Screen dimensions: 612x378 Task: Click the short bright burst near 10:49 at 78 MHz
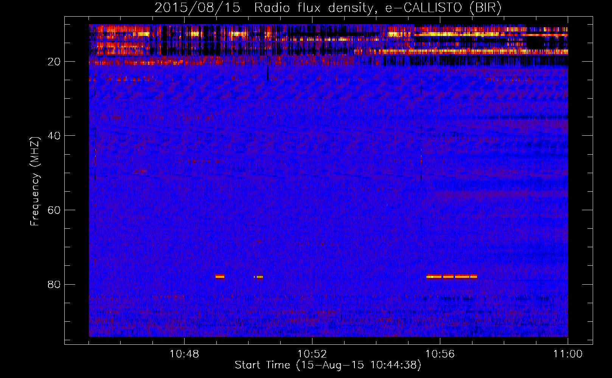tap(220, 277)
